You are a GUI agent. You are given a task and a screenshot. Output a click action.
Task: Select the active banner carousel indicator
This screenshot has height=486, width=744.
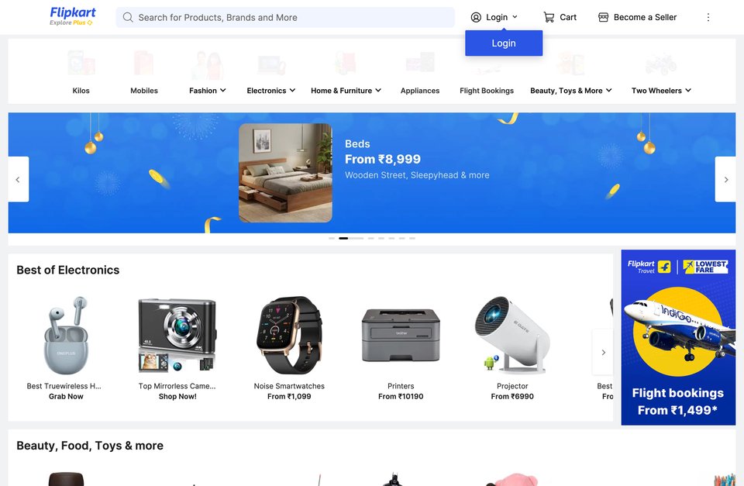click(x=343, y=238)
